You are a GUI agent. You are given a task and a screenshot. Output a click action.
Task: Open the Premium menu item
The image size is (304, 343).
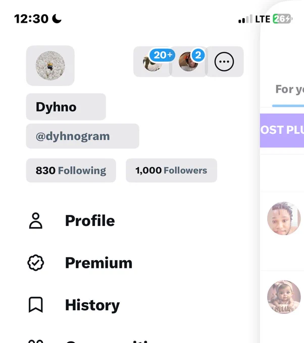[99, 263]
